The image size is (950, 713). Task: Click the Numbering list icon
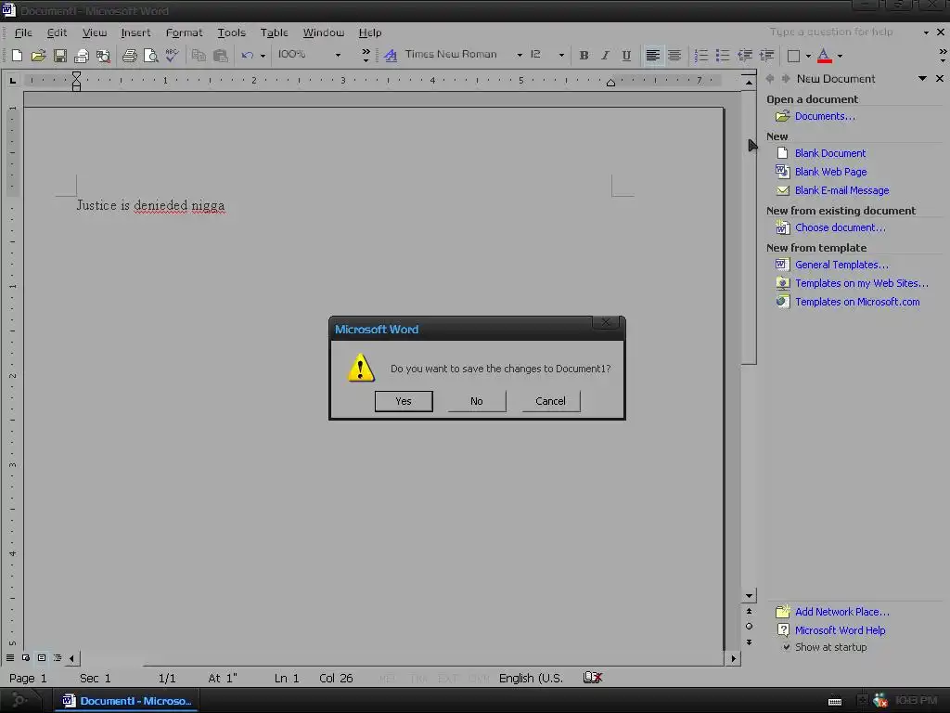coord(701,56)
